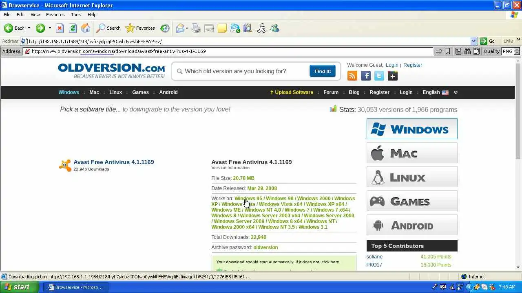Viewport: 522px width, 293px height.
Task: Click the clipboard icon beside Quality
Action: [476, 51]
